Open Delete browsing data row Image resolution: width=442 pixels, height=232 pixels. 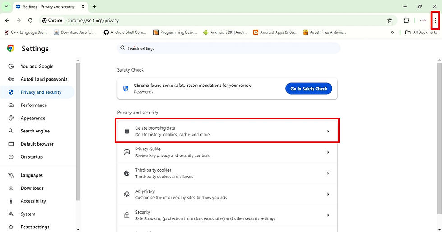[227, 131]
